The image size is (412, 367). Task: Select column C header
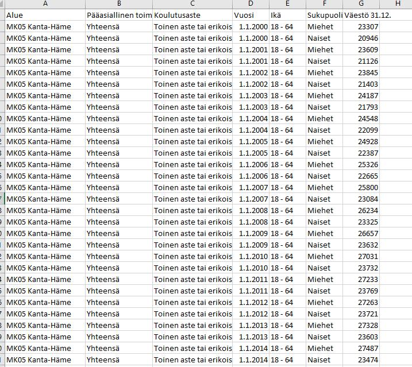(192, 3)
